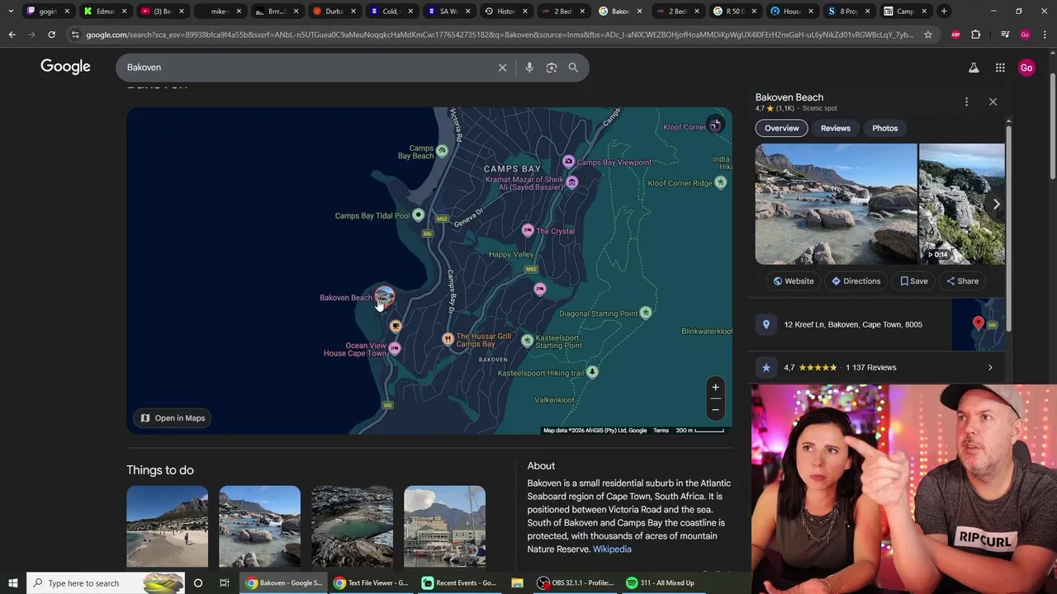Switch to Reviews tab
The image size is (1057, 594).
(835, 128)
